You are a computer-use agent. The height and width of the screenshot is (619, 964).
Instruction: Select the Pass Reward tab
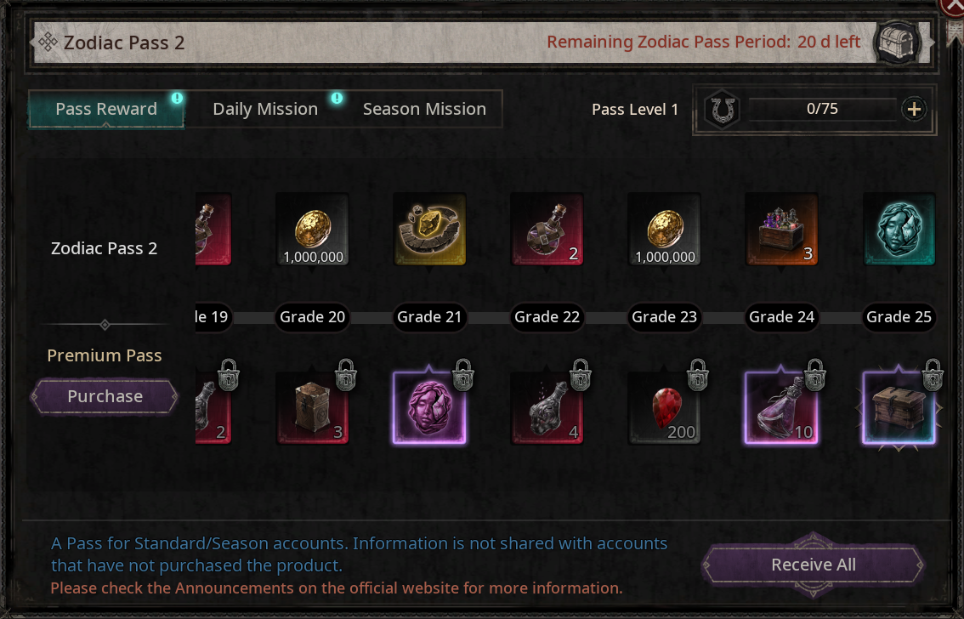point(105,110)
